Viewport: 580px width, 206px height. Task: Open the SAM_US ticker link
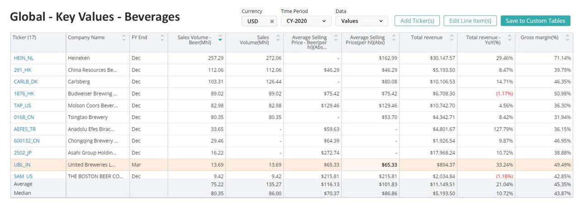tap(23, 176)
